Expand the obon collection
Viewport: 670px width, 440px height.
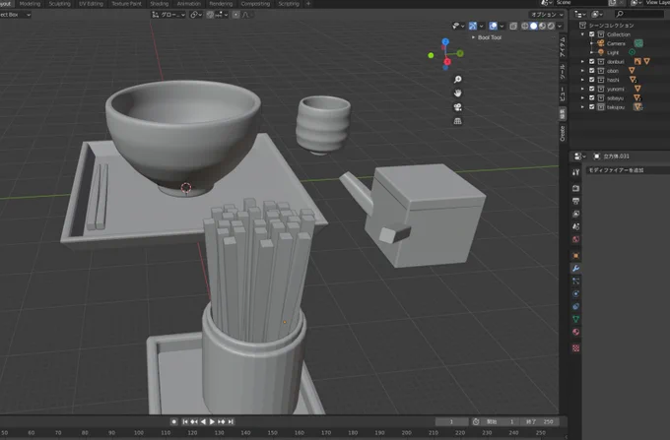[x=582, y=71]
